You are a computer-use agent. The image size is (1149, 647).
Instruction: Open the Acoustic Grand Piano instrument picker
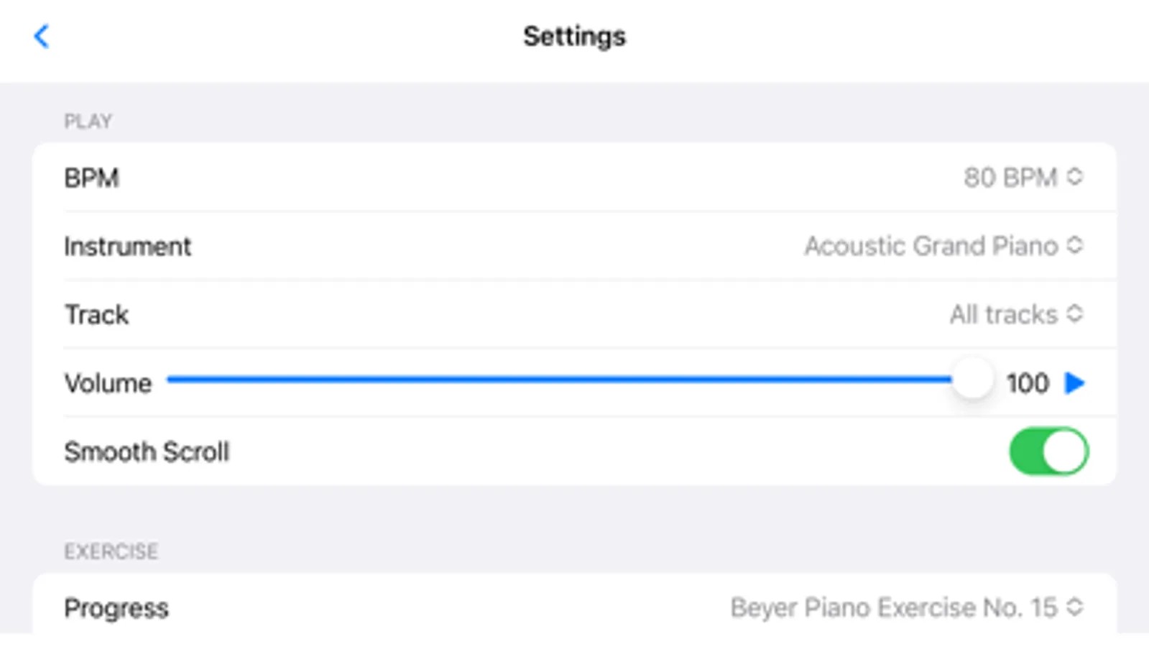coord(931,246)
